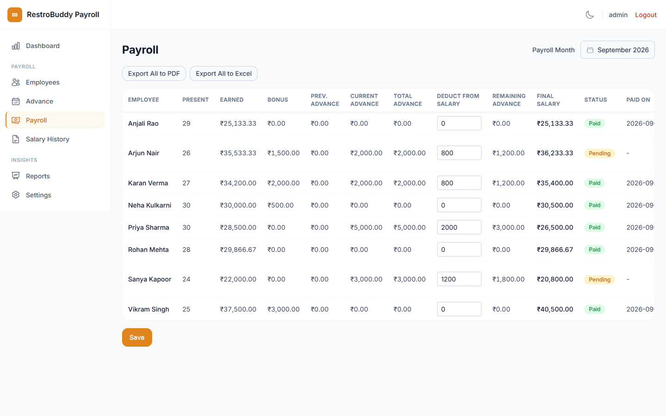Click the admin username in header
666x416 pixels.
618,15
